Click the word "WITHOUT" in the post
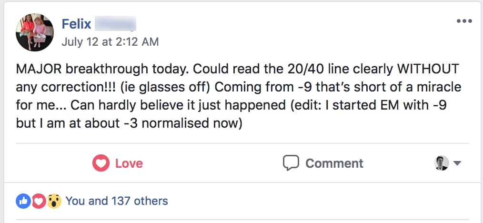This screenshot has width=483, height=223. tap(424, 69)
